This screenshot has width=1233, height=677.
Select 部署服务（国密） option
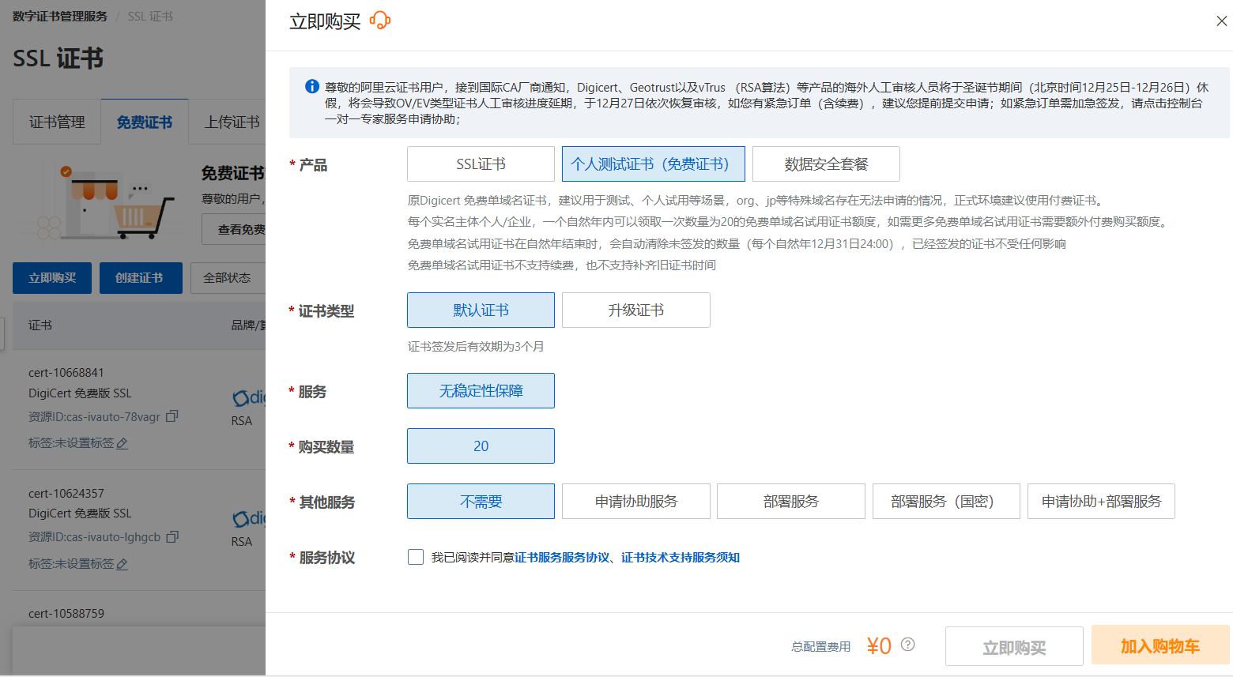(x=946, y=501)
